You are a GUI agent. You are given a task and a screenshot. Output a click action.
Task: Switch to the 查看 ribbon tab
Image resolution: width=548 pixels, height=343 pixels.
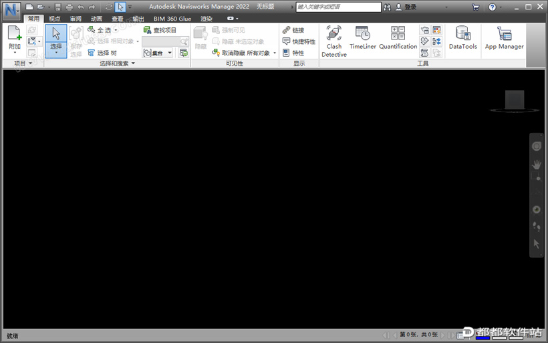[x=118, y=19]
